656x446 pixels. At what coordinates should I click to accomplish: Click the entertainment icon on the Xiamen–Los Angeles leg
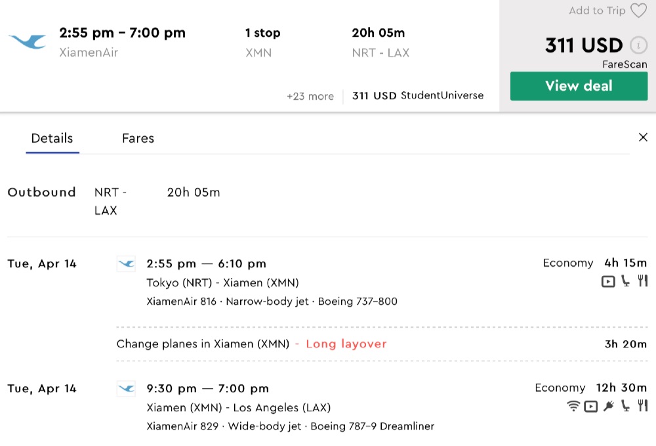[591, 406]
